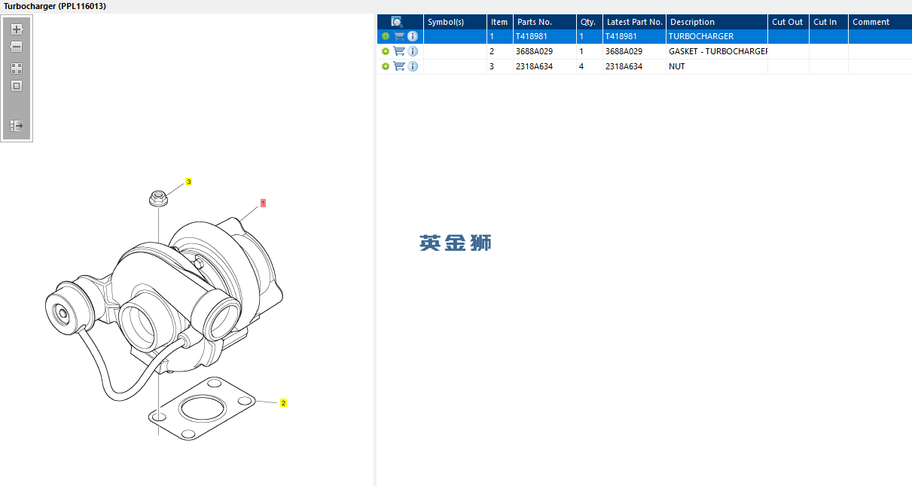Zoom out of the turbocharger diagram
The height and width of the screenshot is (486, 912).
click(17, 47)
